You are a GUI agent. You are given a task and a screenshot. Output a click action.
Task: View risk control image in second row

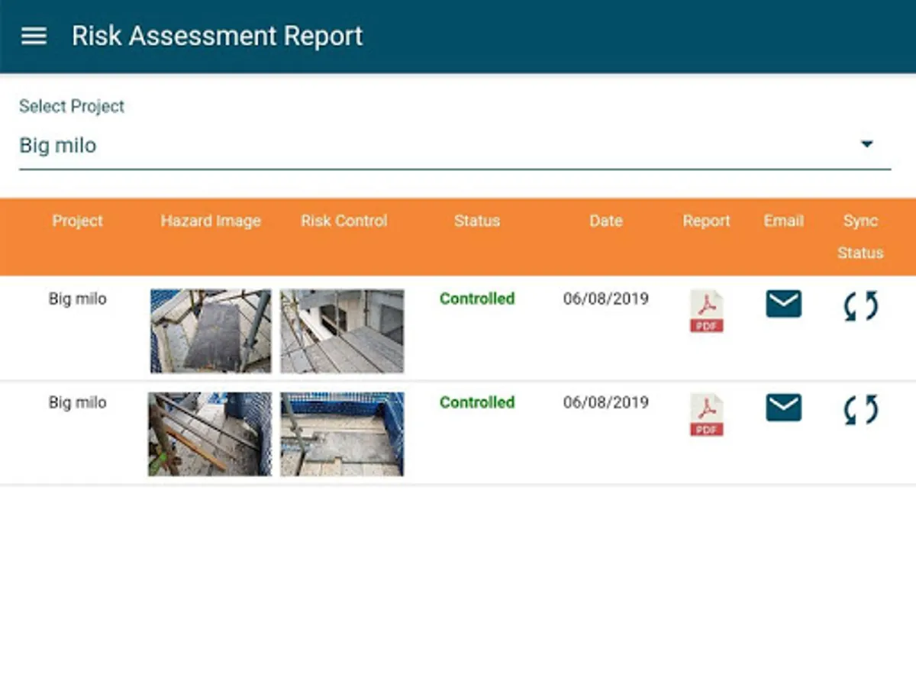coord(342,434)
